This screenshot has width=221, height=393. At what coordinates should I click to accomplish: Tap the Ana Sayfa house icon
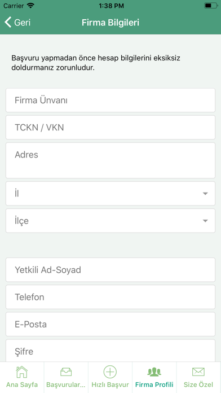tap(22, 372)
